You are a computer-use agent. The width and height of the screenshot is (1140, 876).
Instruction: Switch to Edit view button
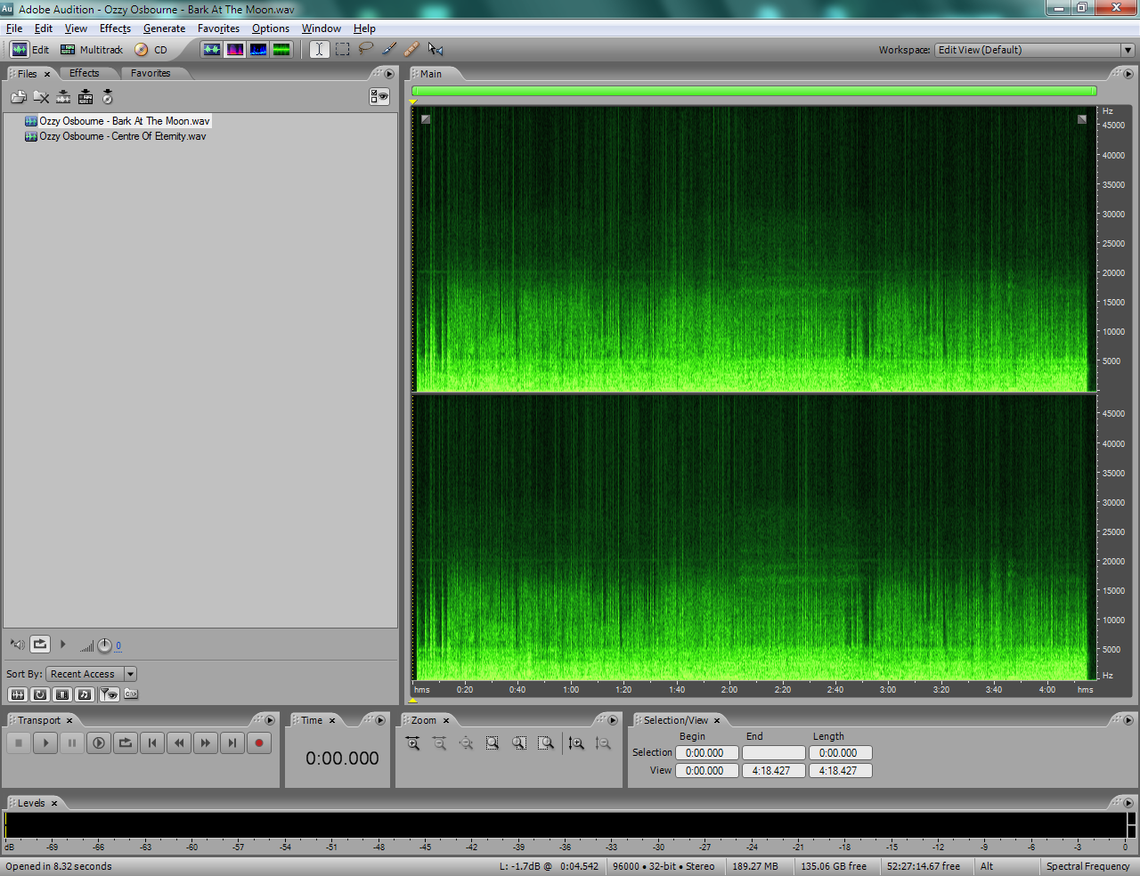(30, 50)
